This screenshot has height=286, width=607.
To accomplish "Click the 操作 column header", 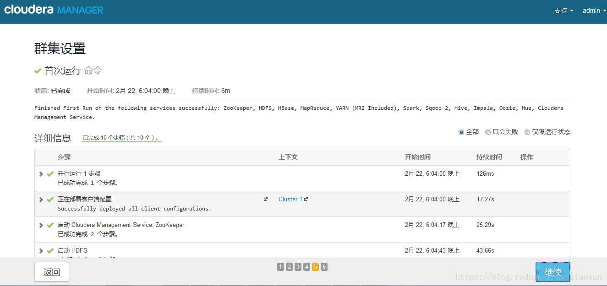I will pos(527,157).
